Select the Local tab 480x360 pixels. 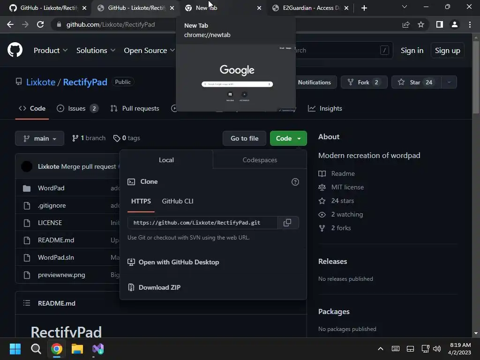pos(166,160)
